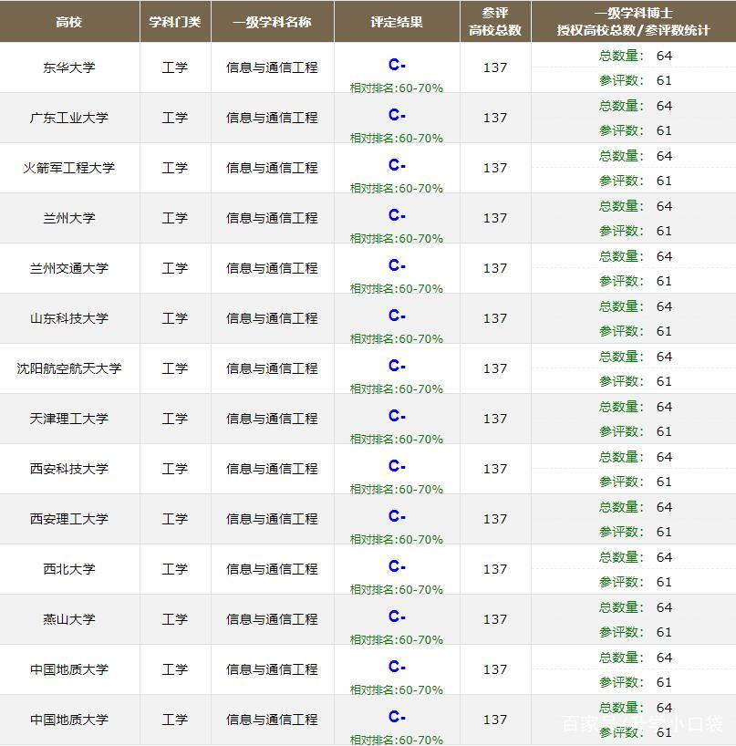The height and width of the screenshot is (746, 736).
Task: Select 参评数: 61 in 山东科技大学 row
Action: point(635,331)
